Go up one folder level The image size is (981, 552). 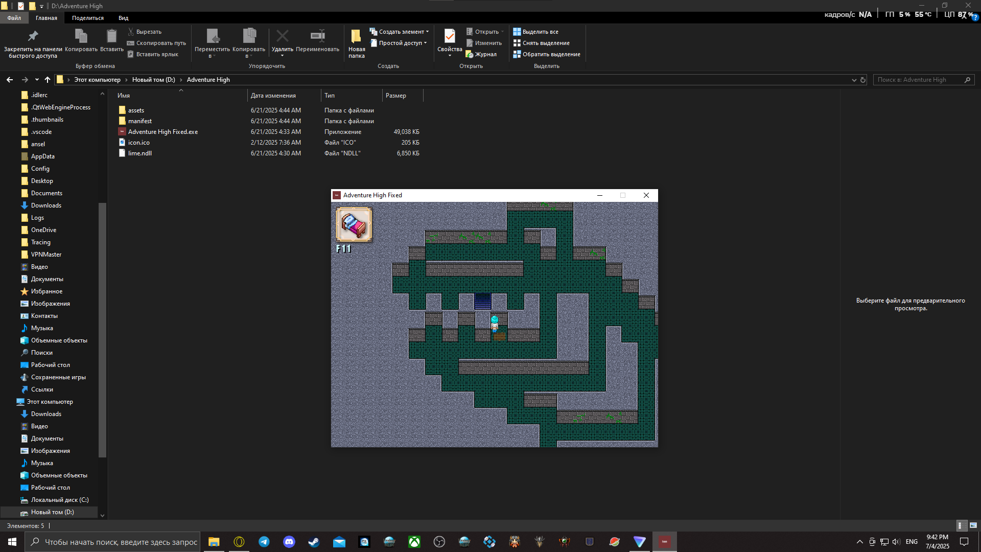point(48,80)
